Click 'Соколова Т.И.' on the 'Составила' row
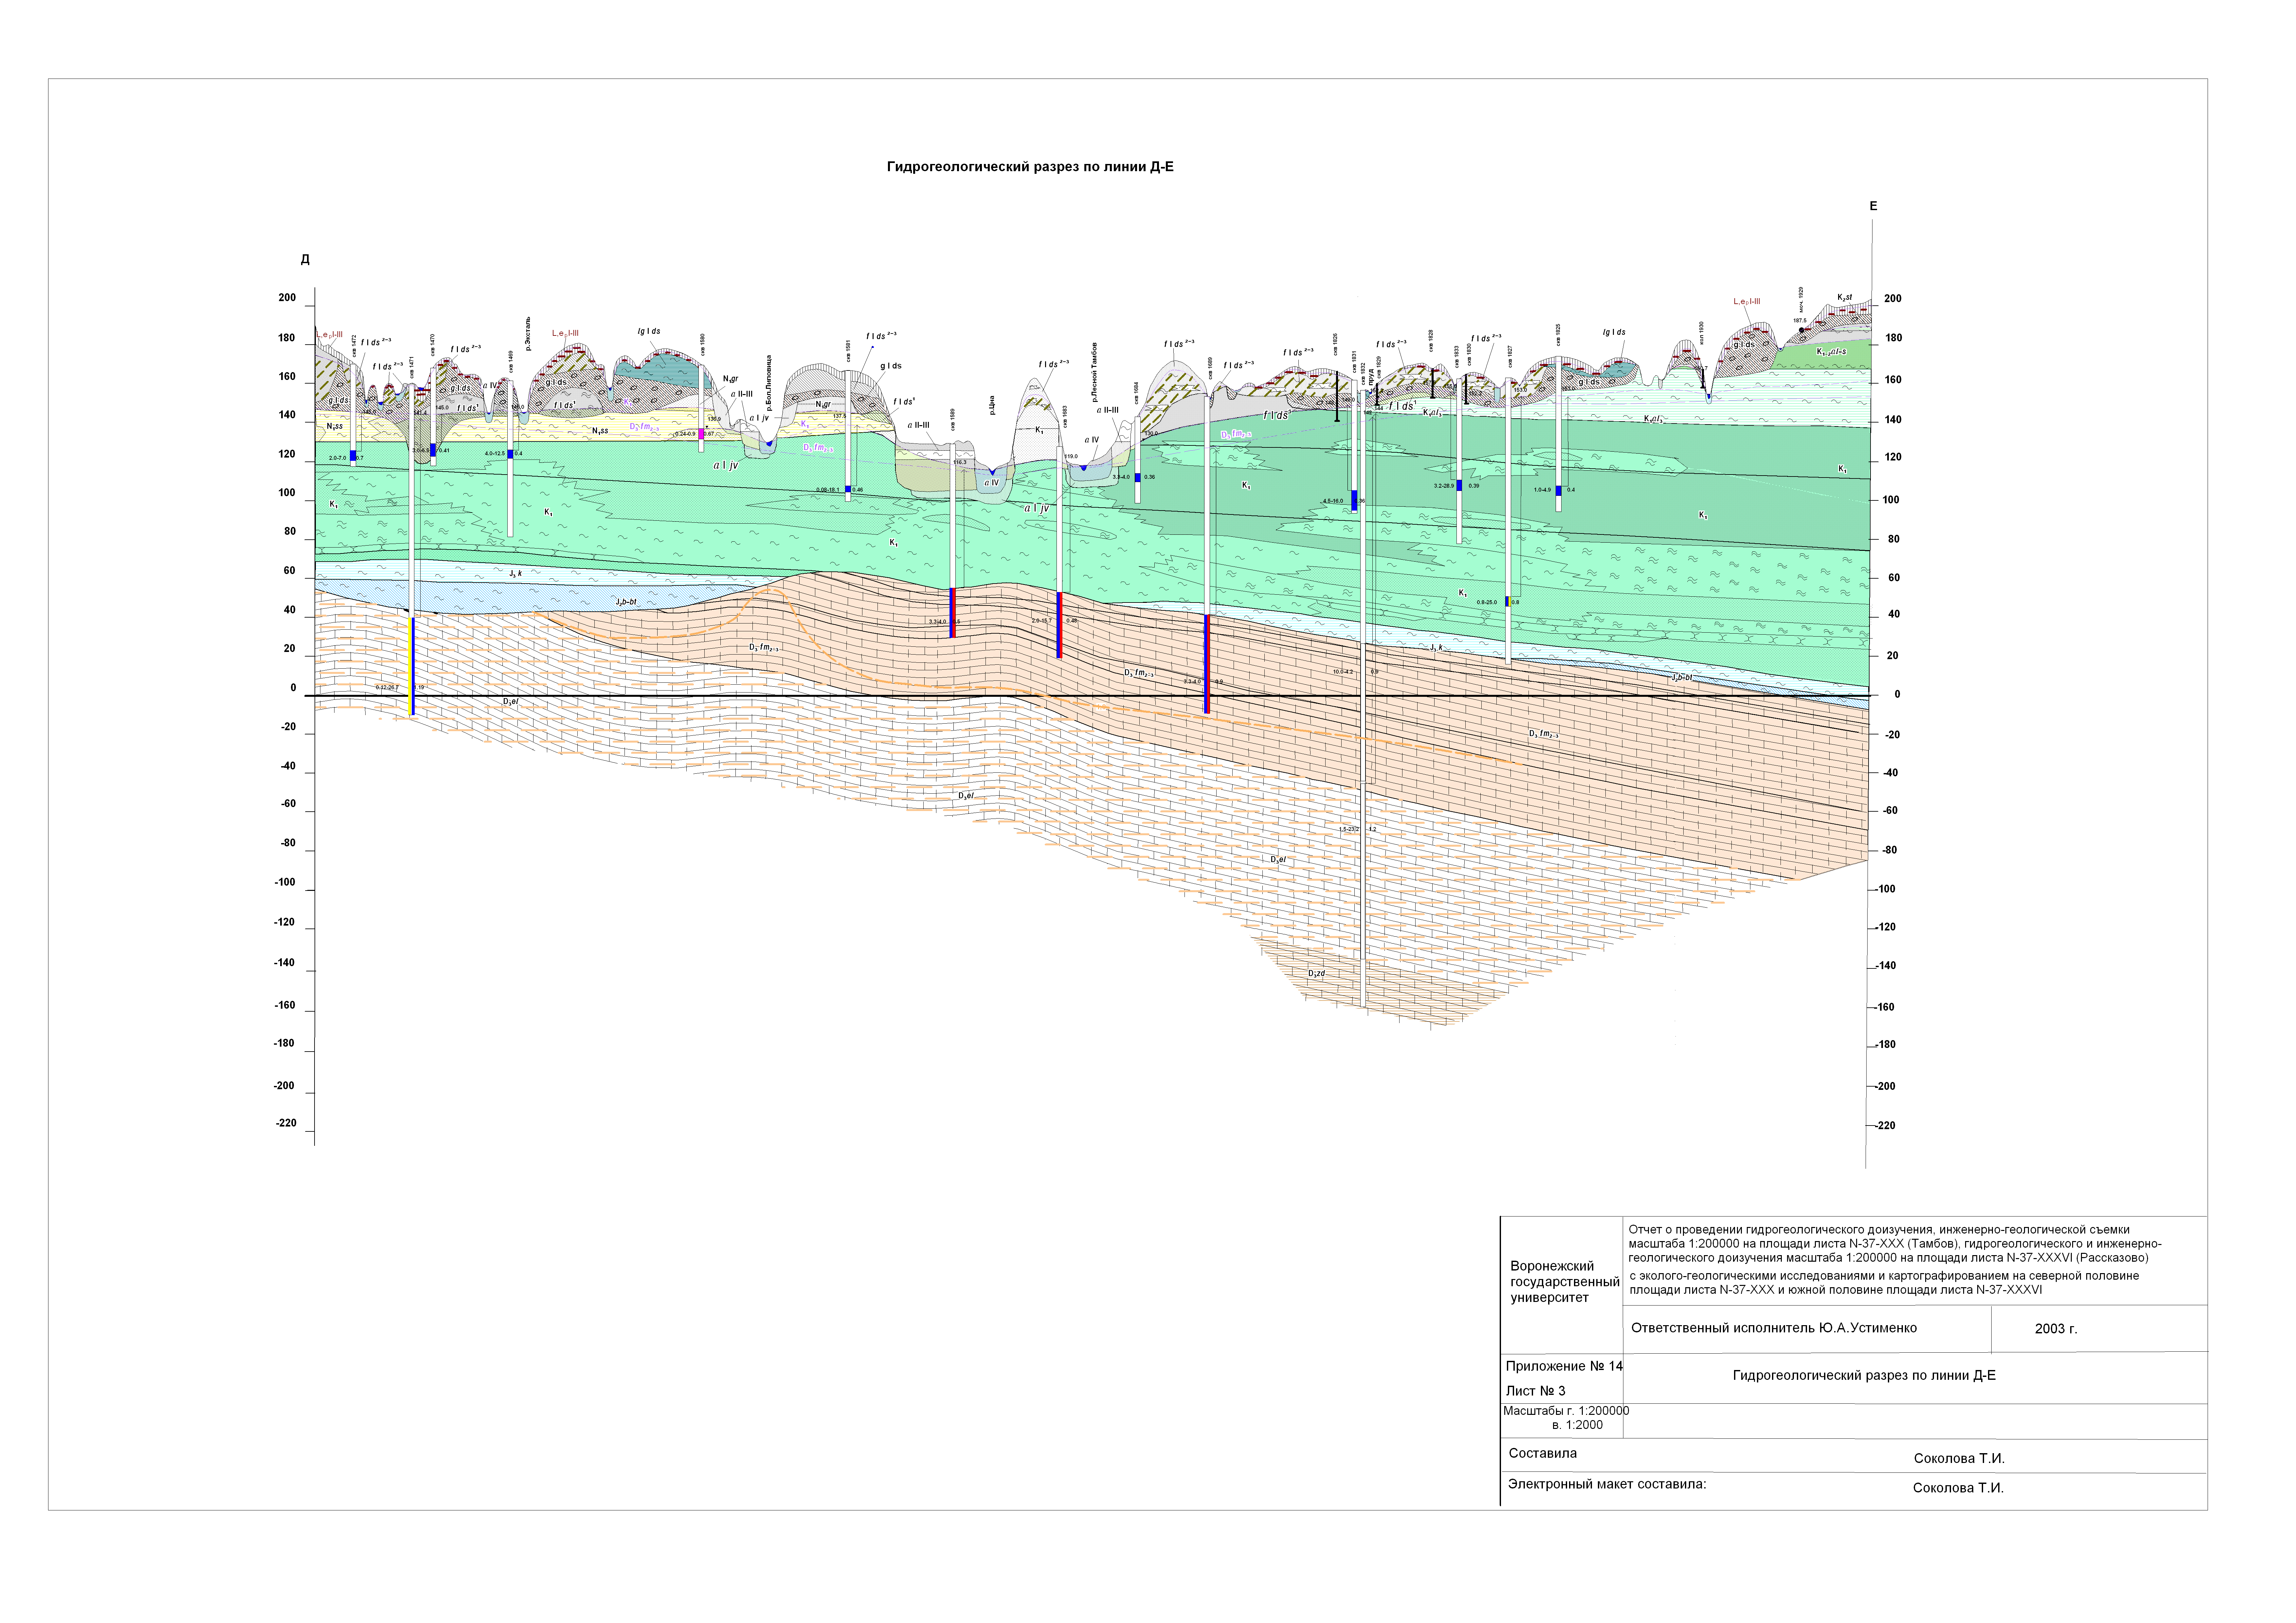This screenshot has height=1623, width=2296. point(1959,1459)
